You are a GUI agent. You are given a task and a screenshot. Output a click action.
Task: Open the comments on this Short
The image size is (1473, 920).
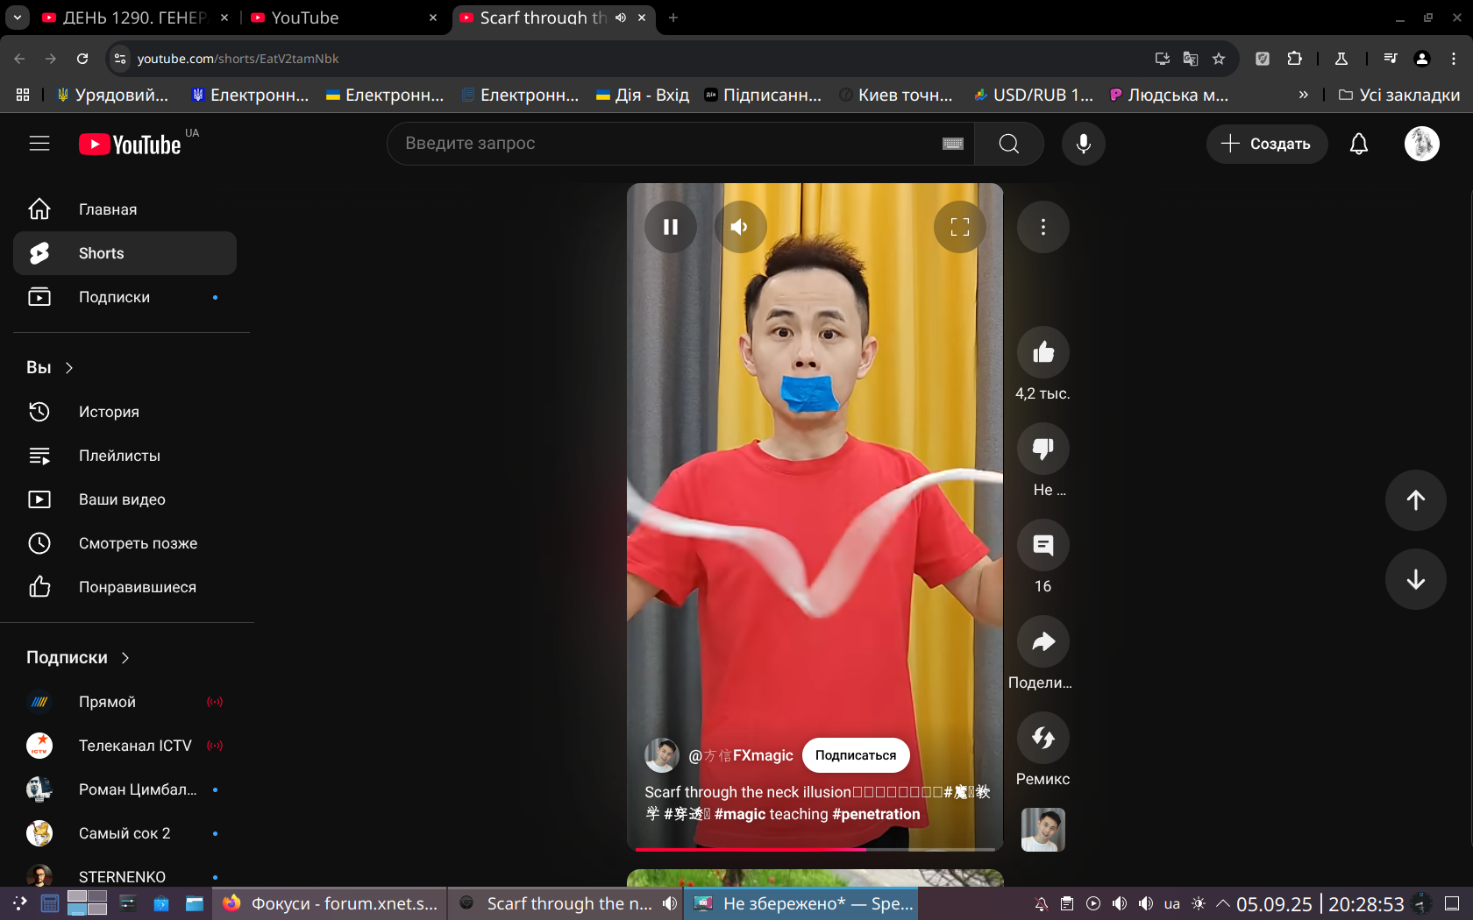click(x=1042, y=545)
